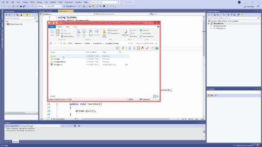Click Search TrianglesComplete field in Explorer
This screenshot has width=262, height=147.
(146, 43)
